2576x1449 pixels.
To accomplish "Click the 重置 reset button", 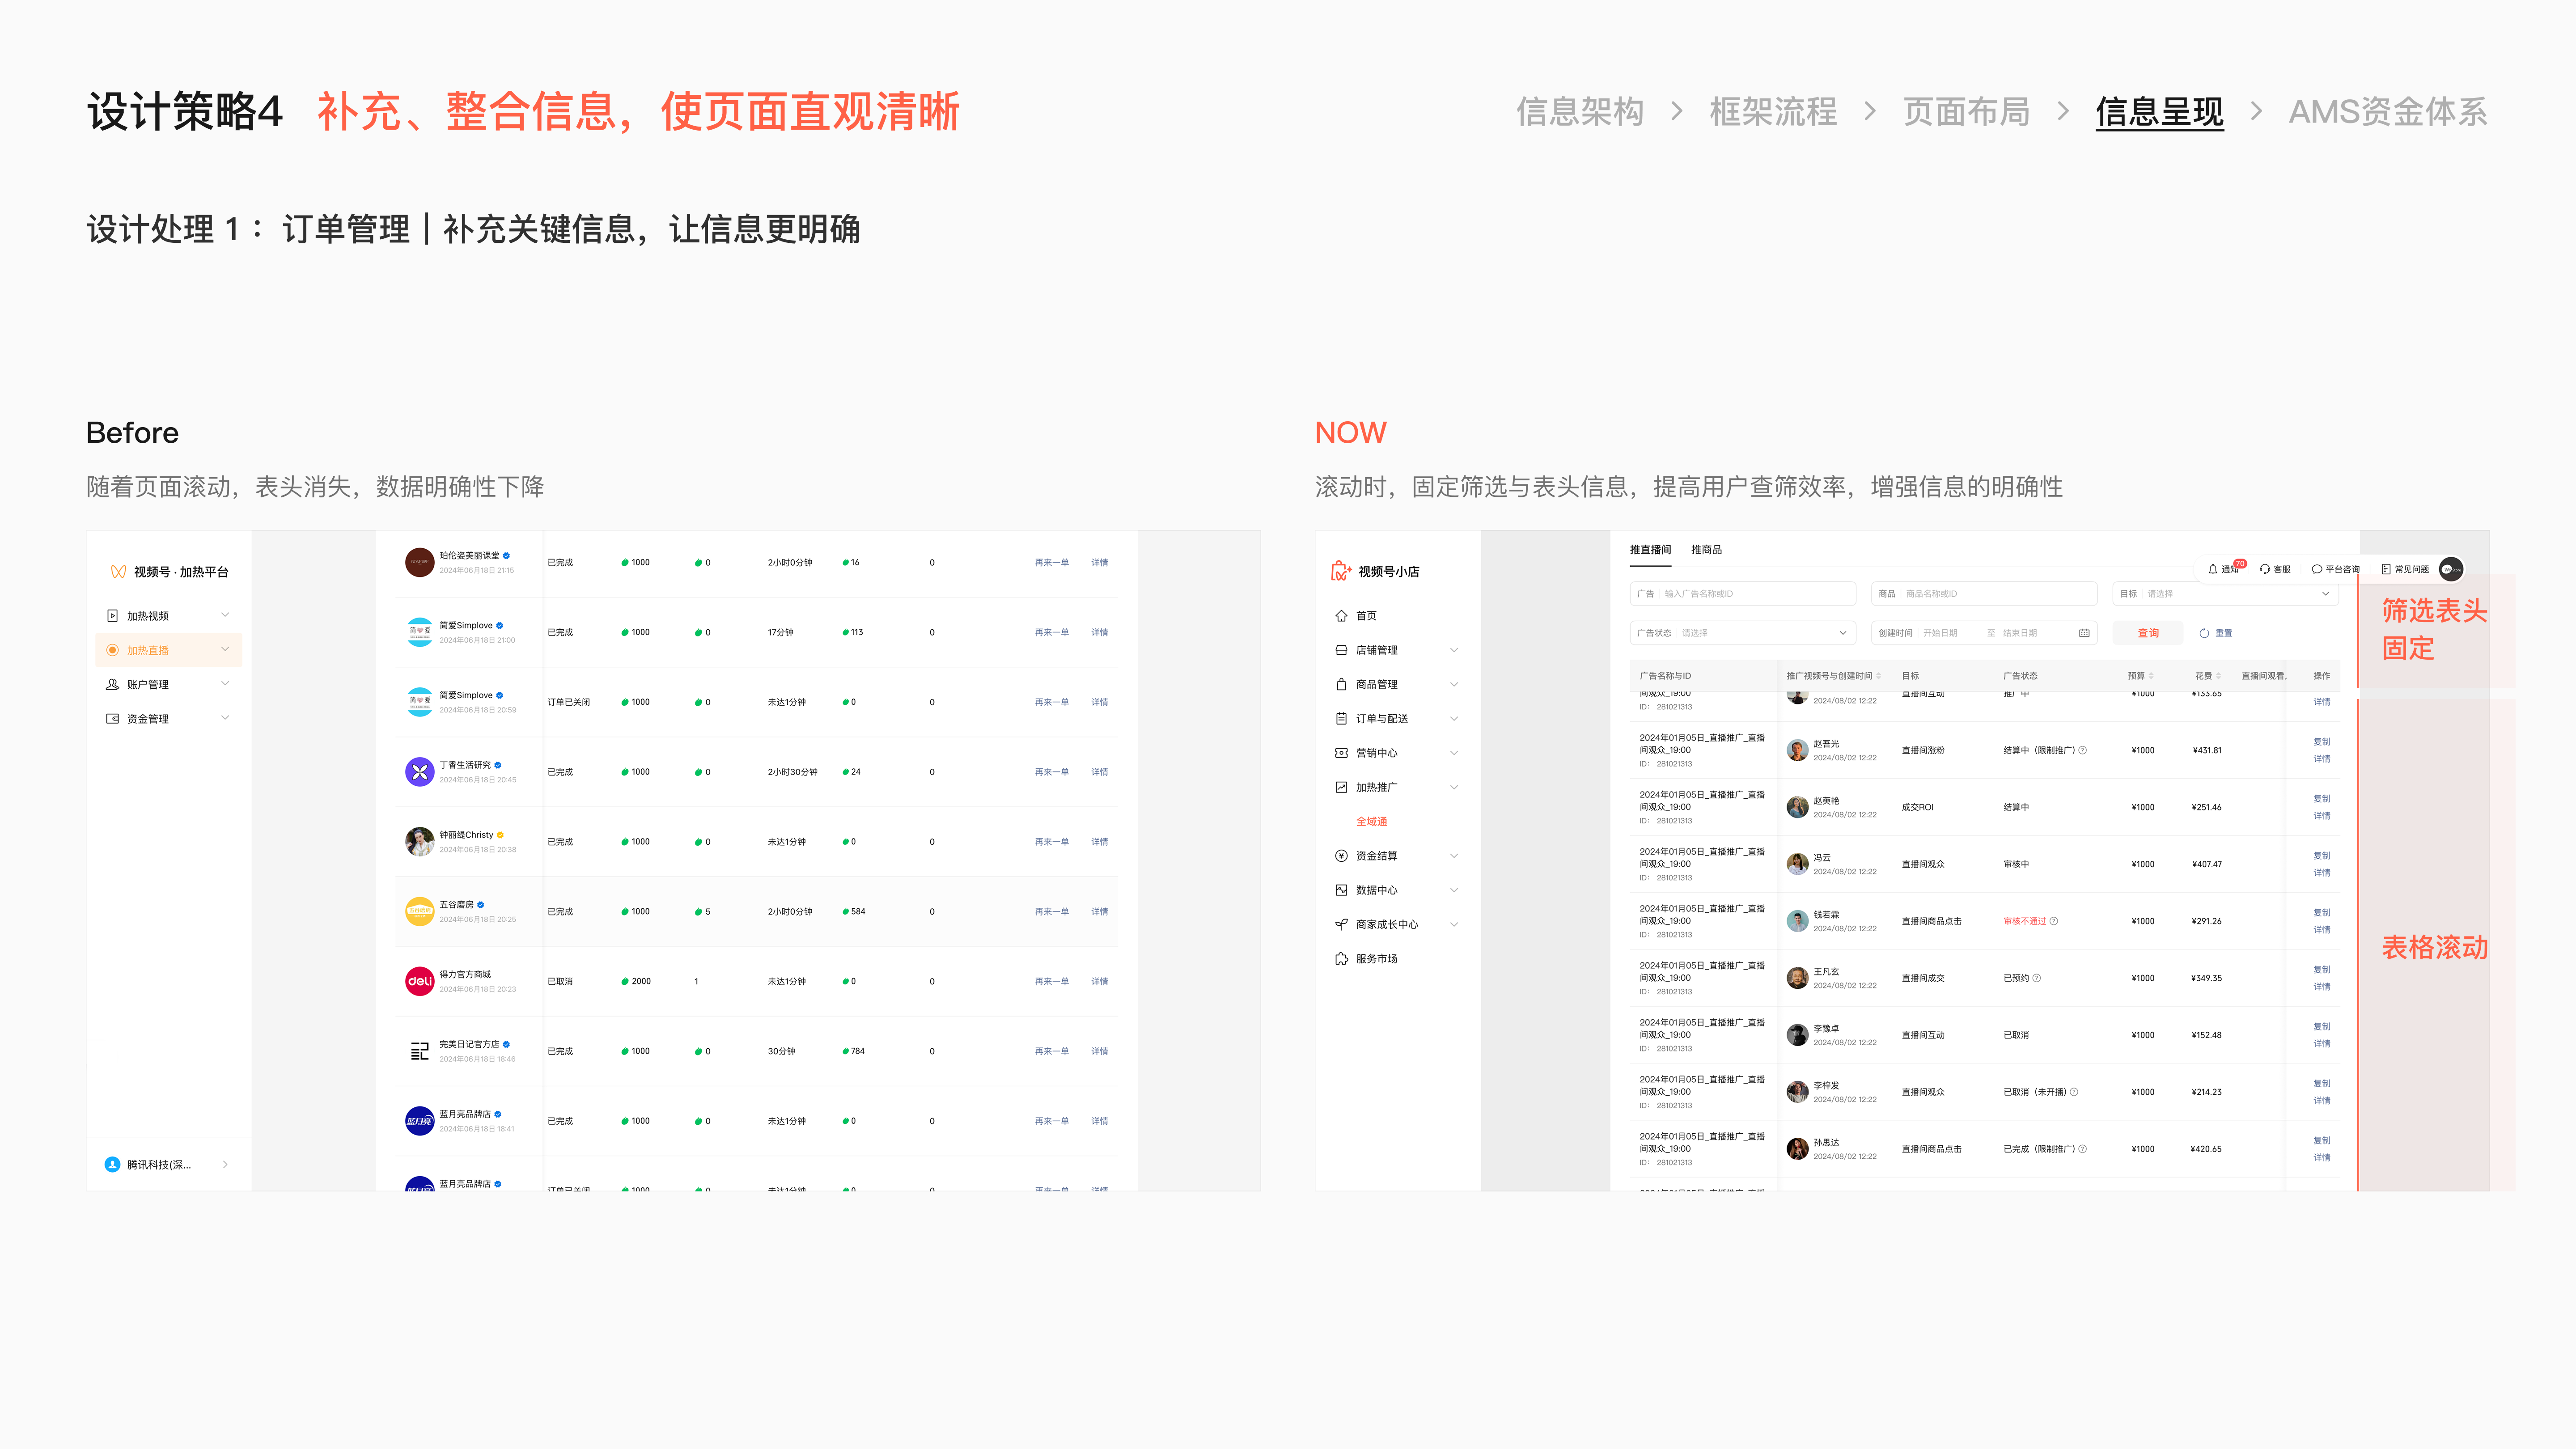I will tap(2216, 633).
